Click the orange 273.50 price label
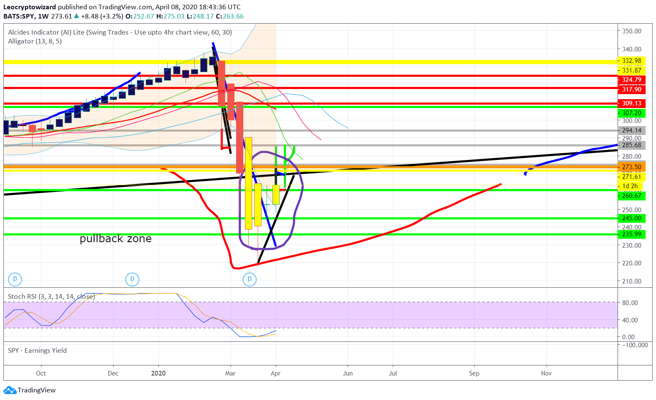Image resolution: width=656 pixels, height=400 pixels. 632,167
